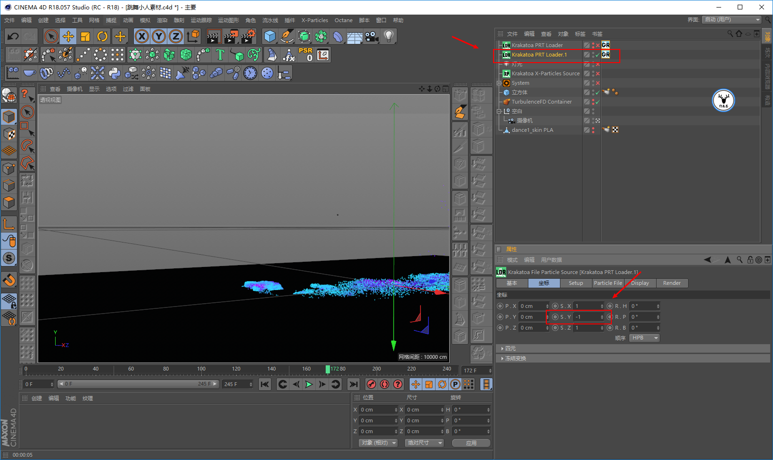Click the coffee cup icon in third toolbar row
Image resolution: width=773 pixels, height=460 pixels.
[x=30, y=73]
